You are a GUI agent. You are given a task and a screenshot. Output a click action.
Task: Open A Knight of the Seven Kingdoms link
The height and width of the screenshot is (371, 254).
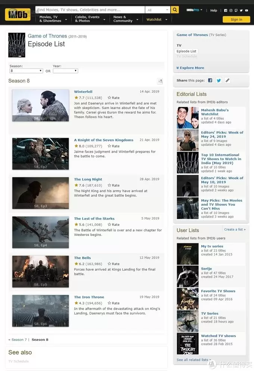tap(104, 140)
